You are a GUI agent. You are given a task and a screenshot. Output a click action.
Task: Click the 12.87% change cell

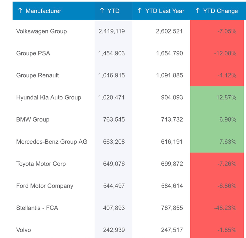[x=217, y=97]
